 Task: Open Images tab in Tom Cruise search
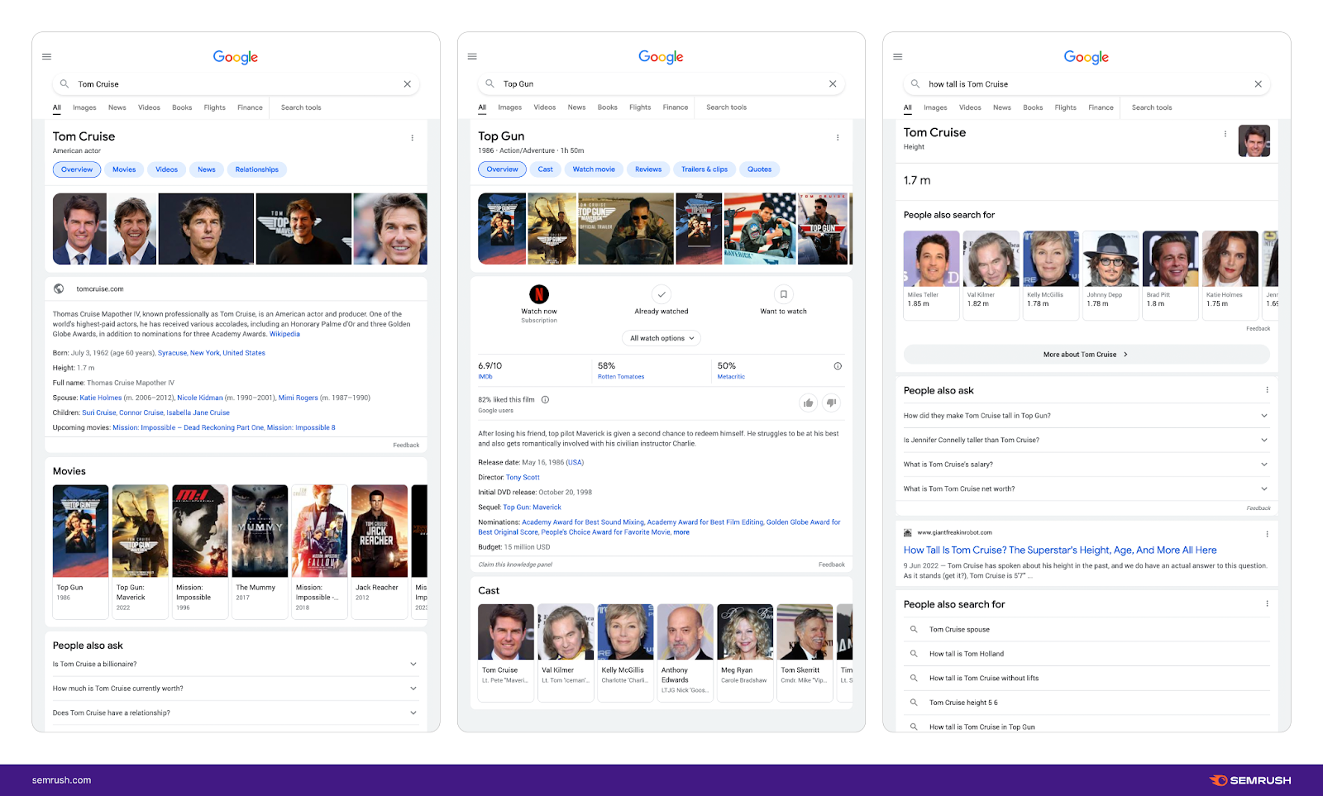coord(84,107)
